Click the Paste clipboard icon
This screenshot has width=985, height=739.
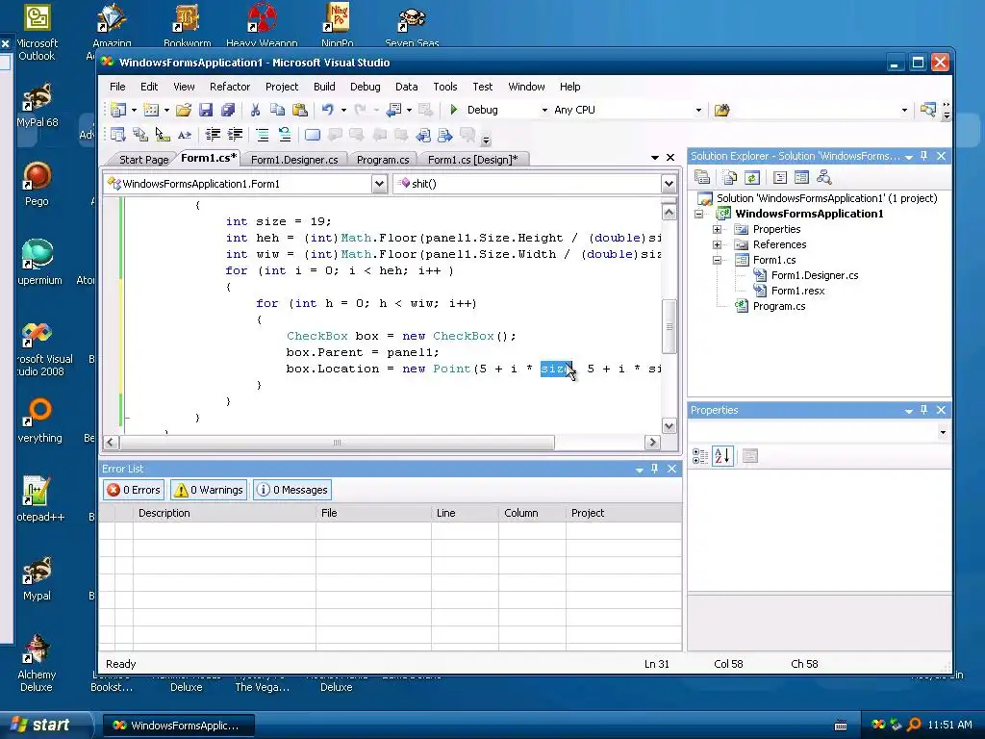tap(300, 110)
